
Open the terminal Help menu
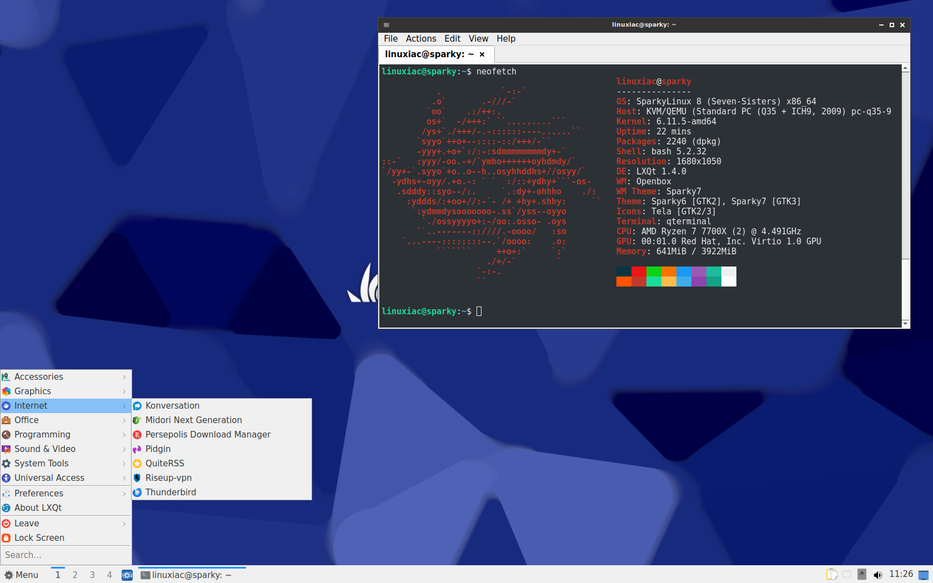tap(506, 39)
